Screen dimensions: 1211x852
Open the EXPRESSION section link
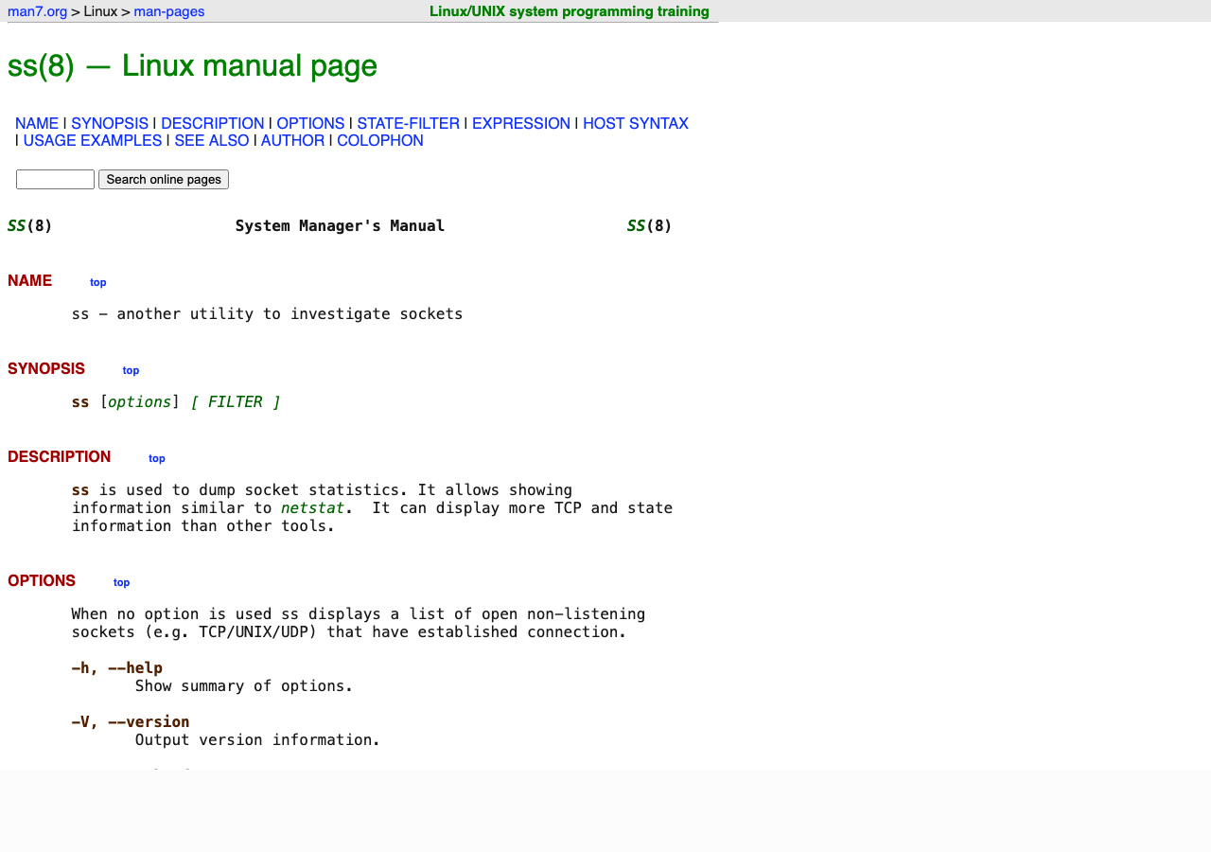521,123
